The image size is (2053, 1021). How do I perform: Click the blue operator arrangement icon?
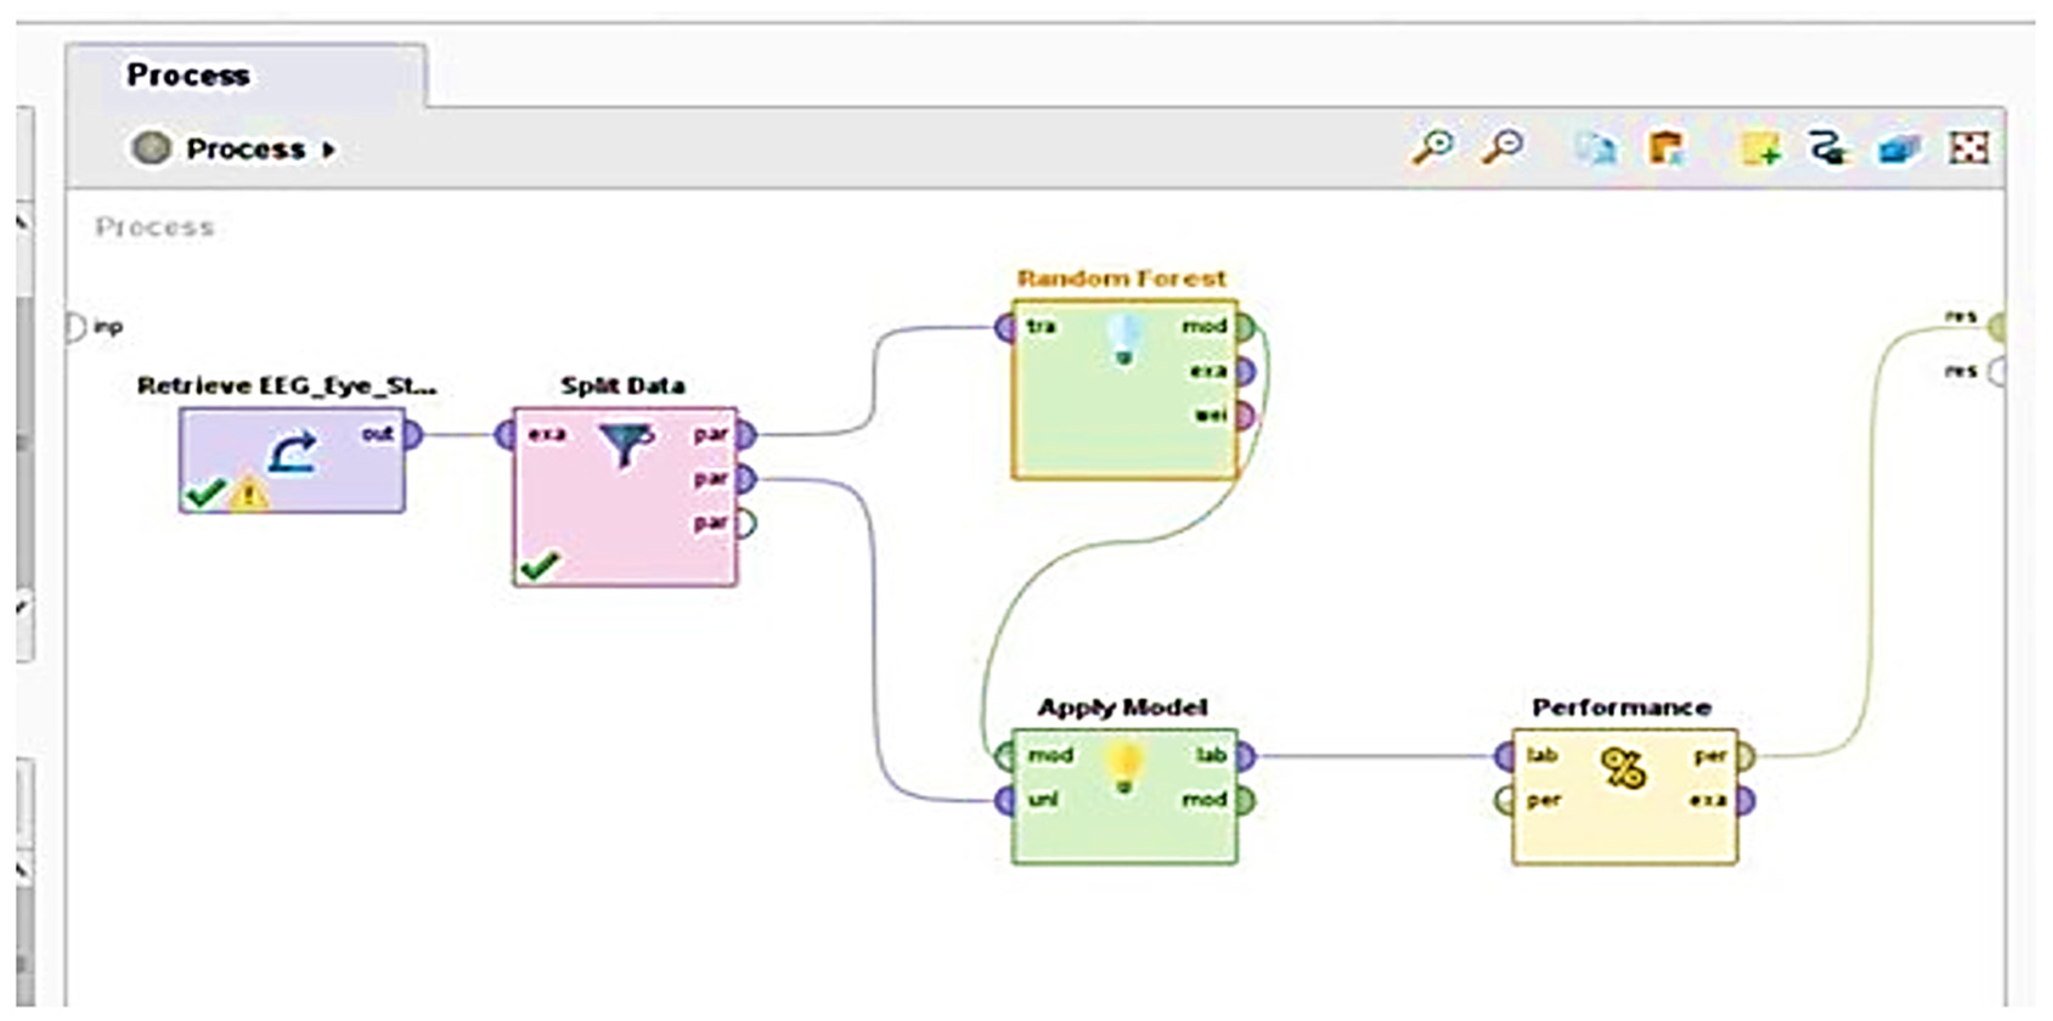[x=1899, y=149]
